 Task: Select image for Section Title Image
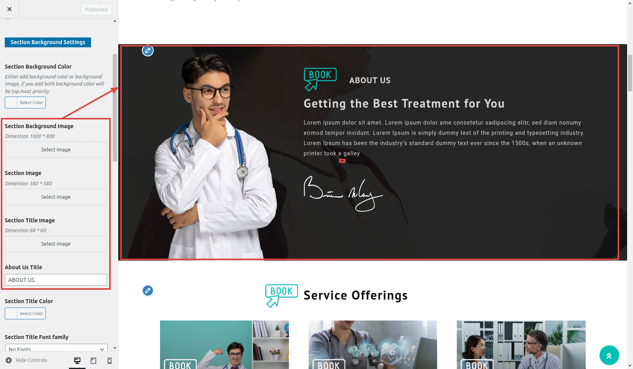(x=56, y=244)
